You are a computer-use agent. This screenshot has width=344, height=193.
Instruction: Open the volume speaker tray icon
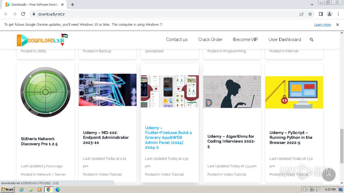coord(305,190)
